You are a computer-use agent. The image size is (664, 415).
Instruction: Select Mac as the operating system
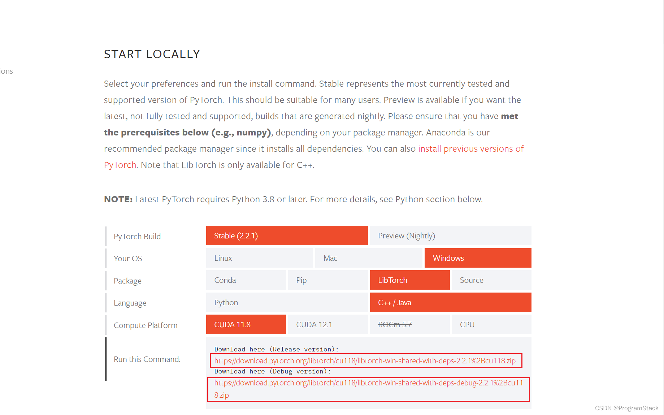coord(368,258)
